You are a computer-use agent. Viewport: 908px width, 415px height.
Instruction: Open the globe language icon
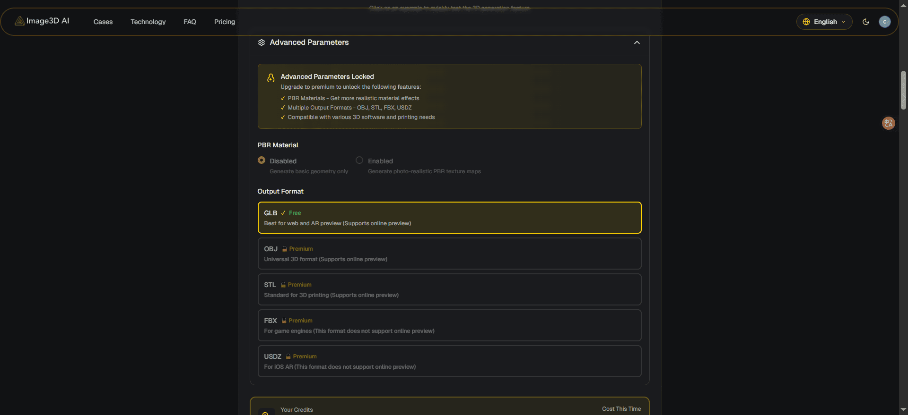click(806, 22)
